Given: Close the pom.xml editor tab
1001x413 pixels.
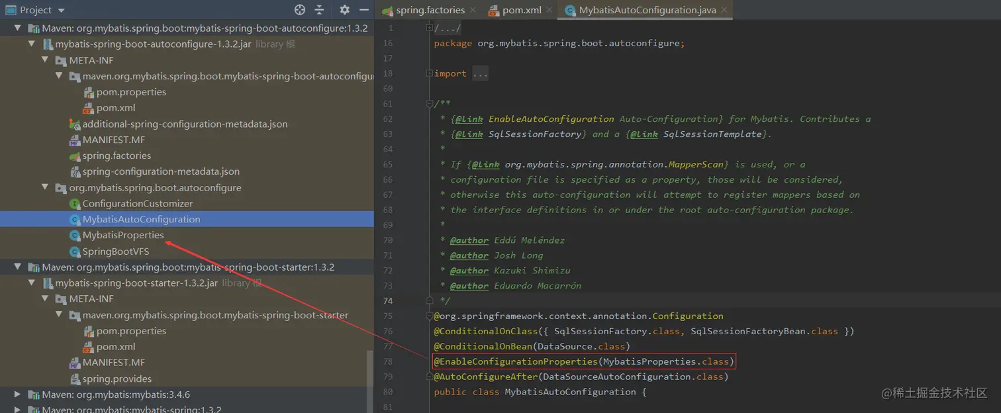Looking at the screenshot, I should 549,11.
